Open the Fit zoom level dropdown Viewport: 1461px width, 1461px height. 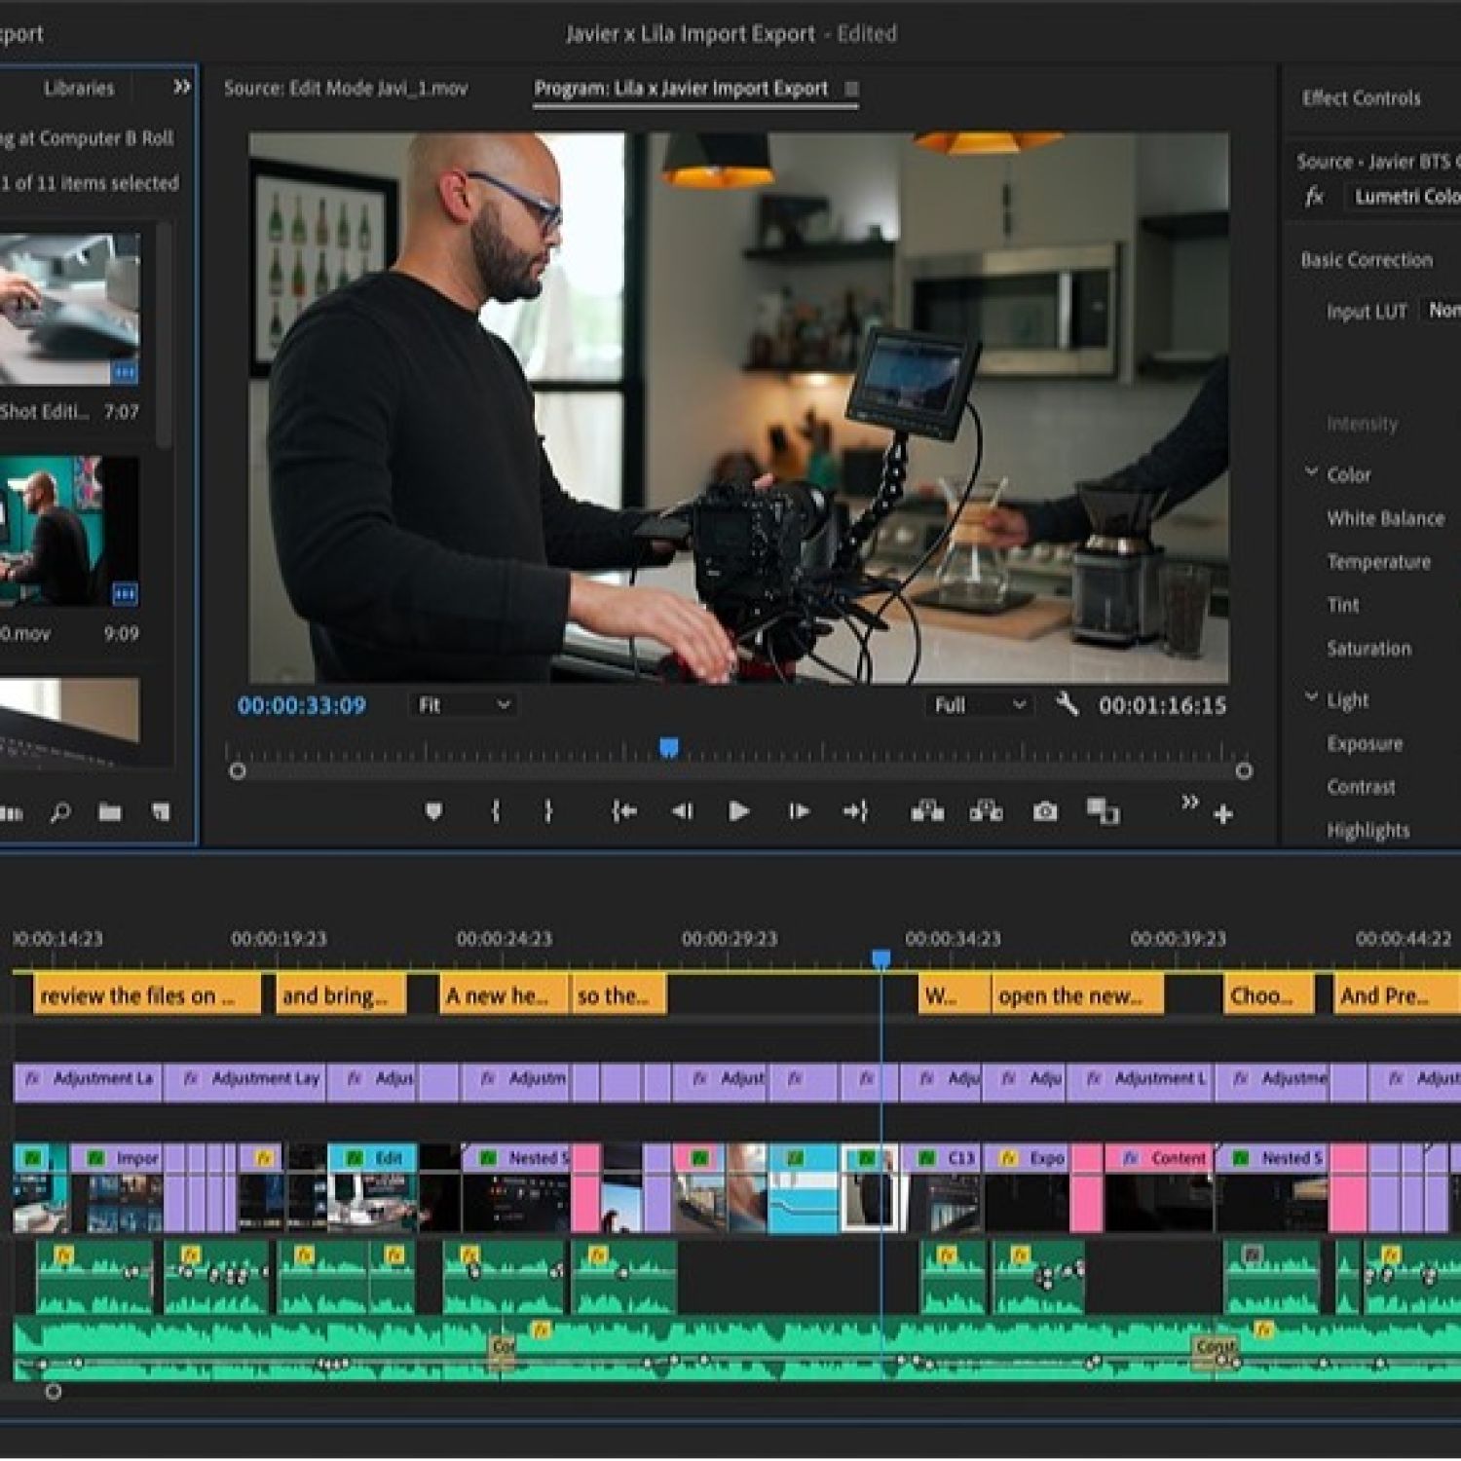click(x=464, y=705)
